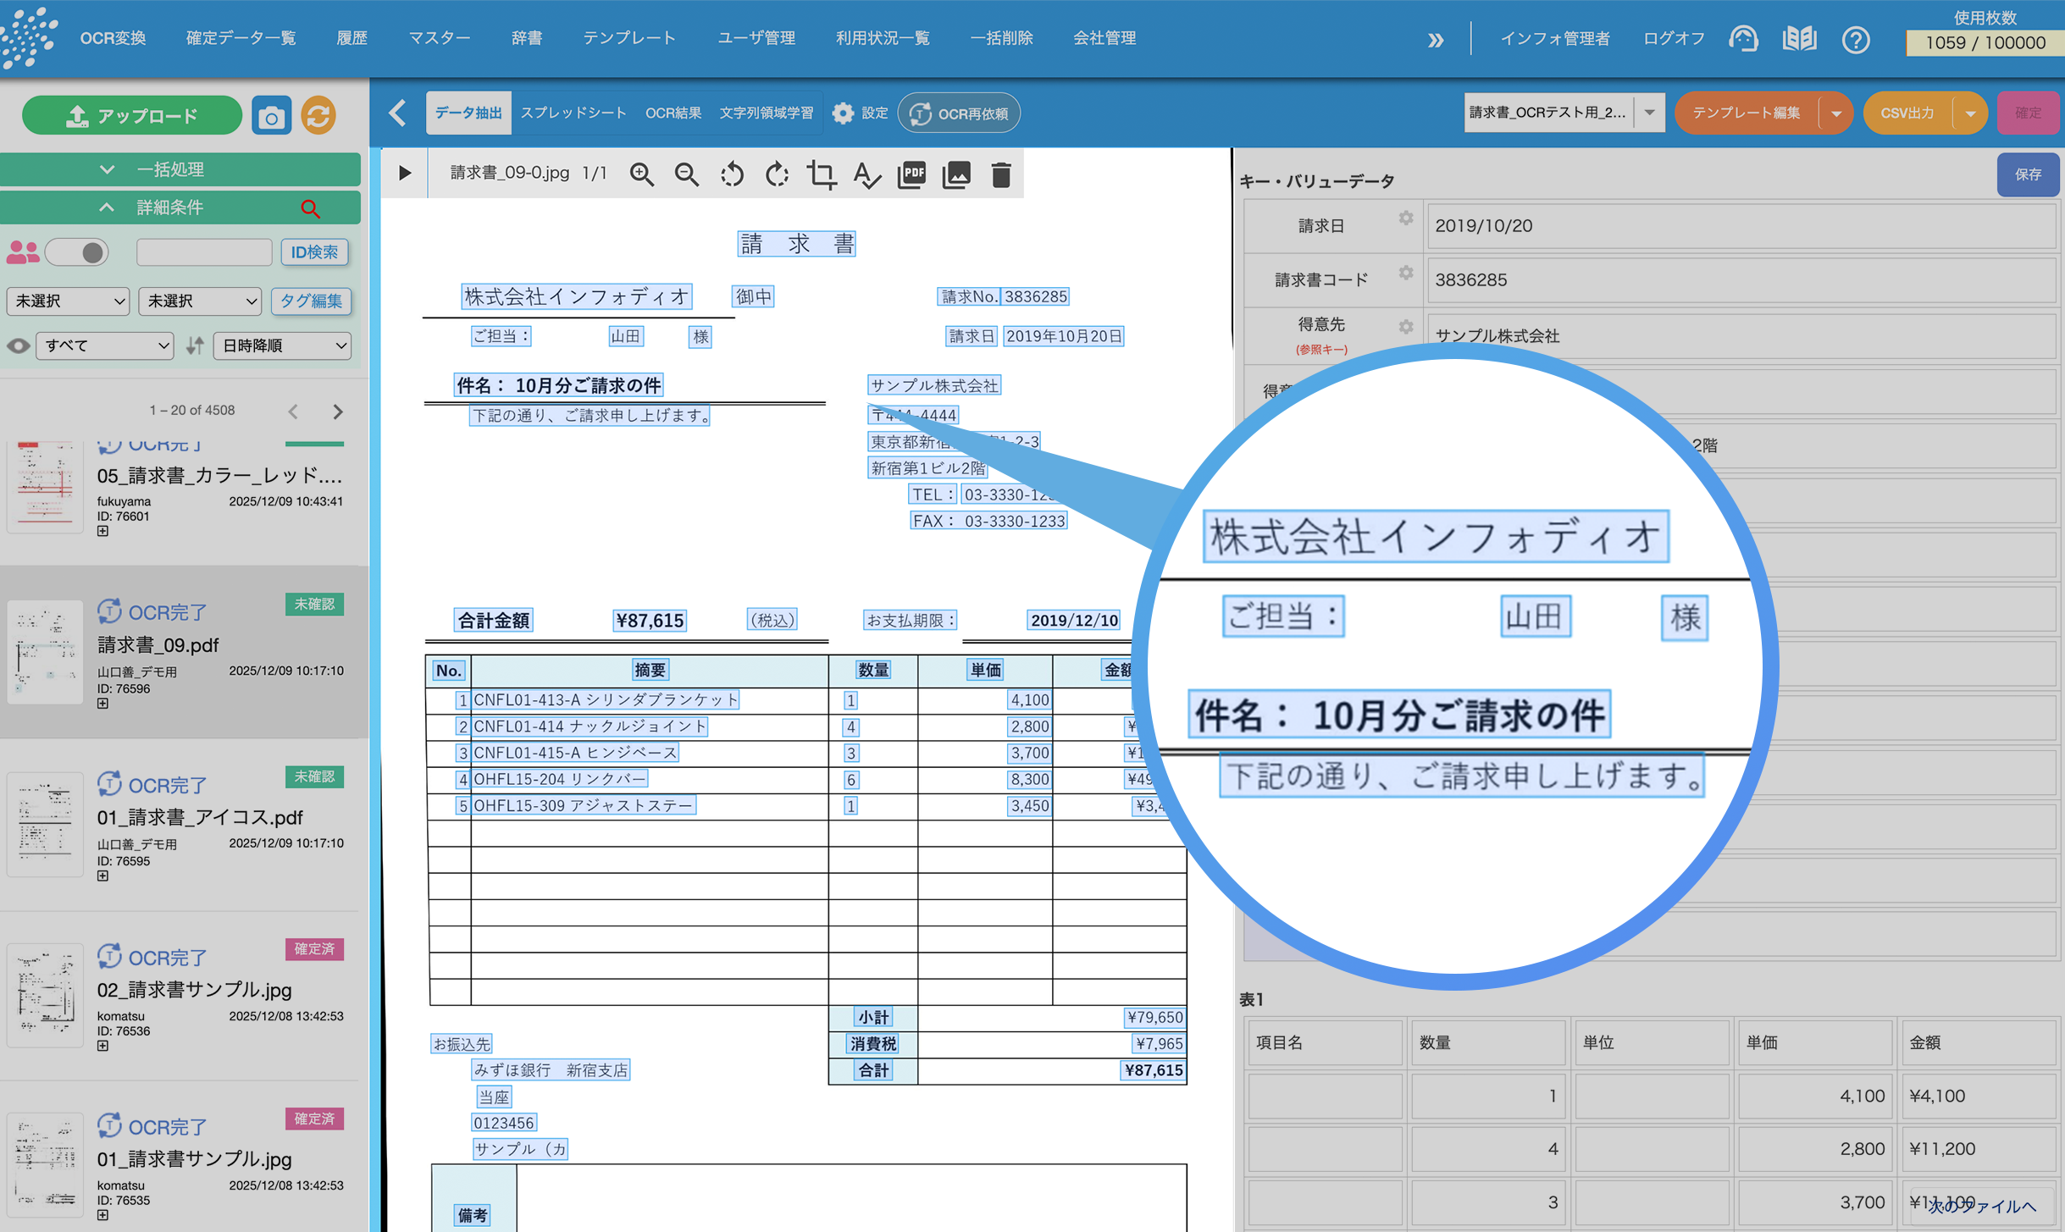Switch to the スプレッドシート tab
The height and width of the screenshot is (1232, 2065).
coord(573,113)
